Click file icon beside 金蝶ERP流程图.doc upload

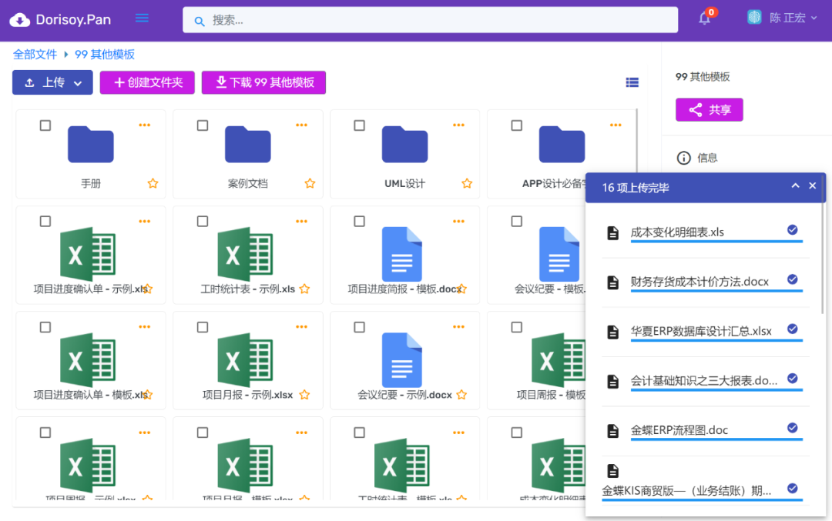coord(613,430)
